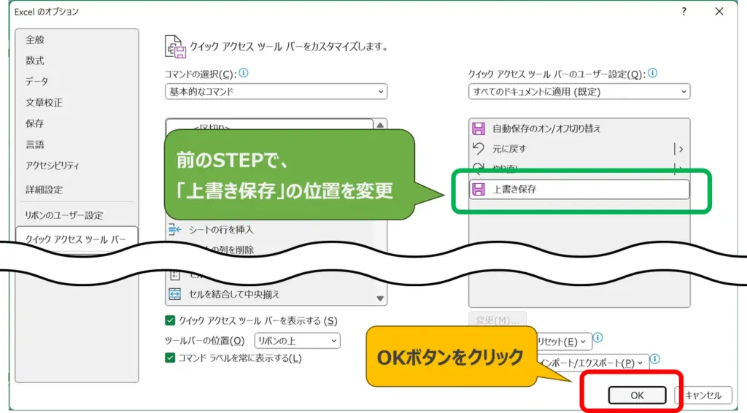Open the リボンのユーザー設定 category
The image size is (747, 413).
(64, 215)
